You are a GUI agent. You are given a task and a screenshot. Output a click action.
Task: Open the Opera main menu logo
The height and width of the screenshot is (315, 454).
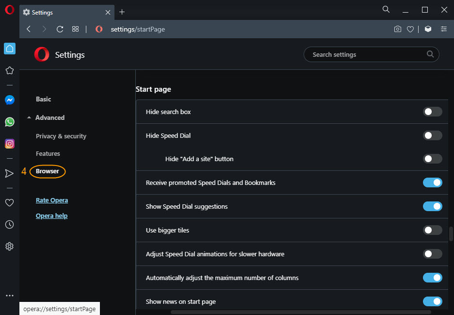[10, 10]
